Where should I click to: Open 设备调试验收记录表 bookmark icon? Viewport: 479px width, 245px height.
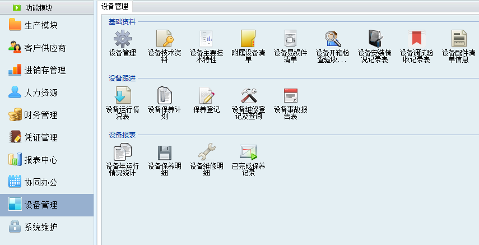click(417, 39)
